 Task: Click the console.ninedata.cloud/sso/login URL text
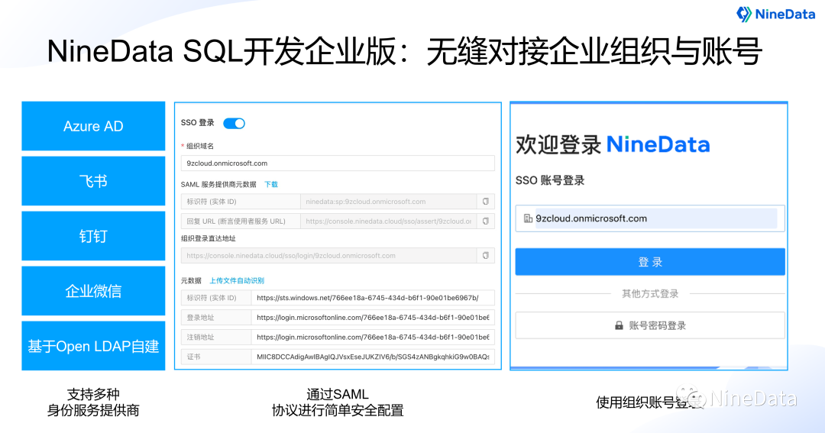point(291,256)
